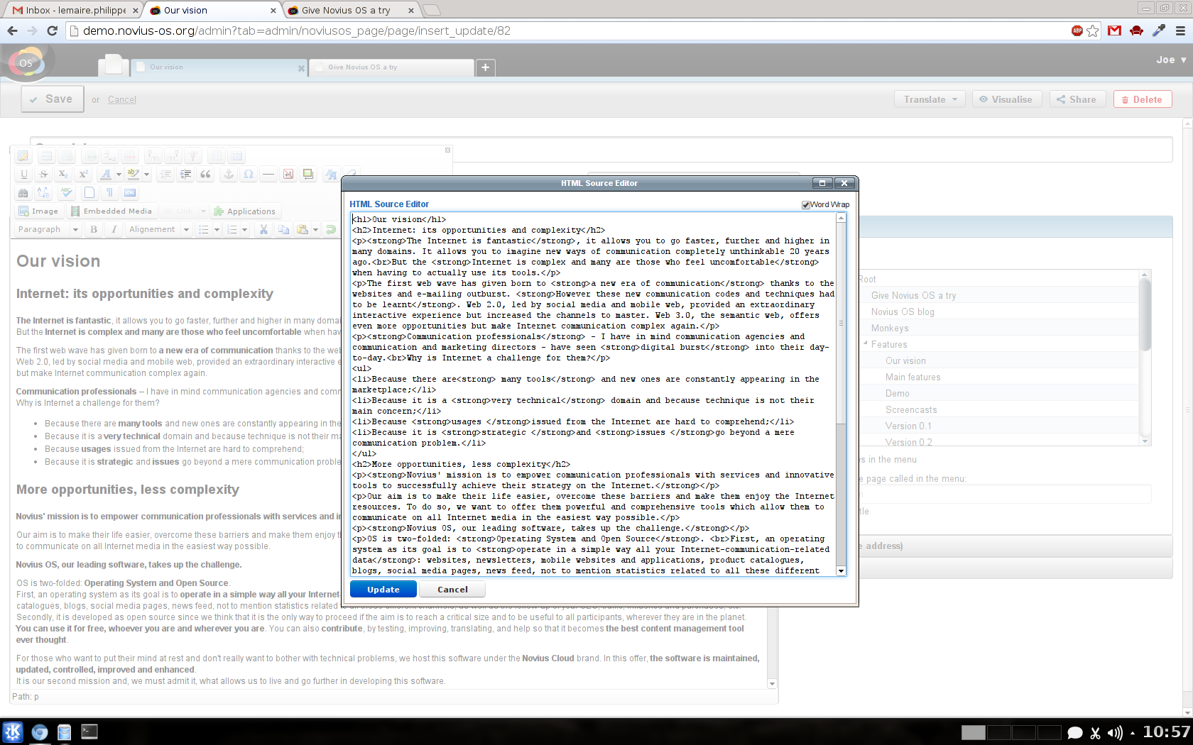
Task: Open the Translate dropdown
Action: click(x=930, y=99)
